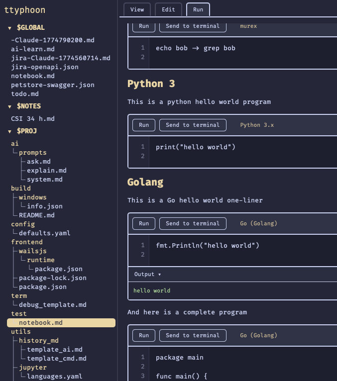The image size is (337, 381).
Task: Select the history_md folder
Action: click(39, 341)
